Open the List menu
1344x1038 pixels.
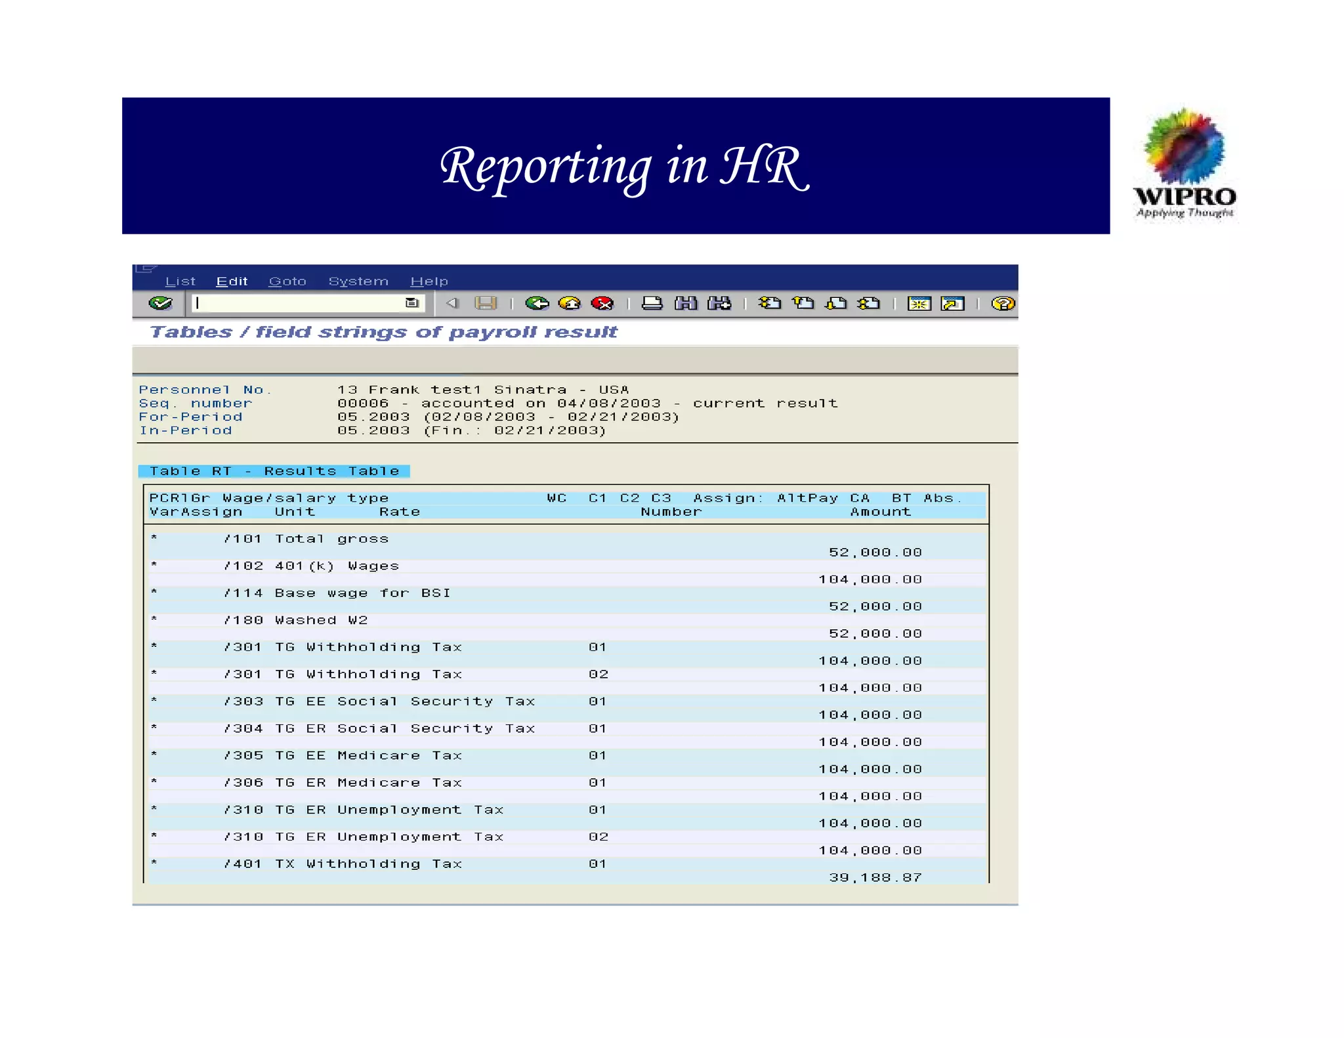coord(180,281)
